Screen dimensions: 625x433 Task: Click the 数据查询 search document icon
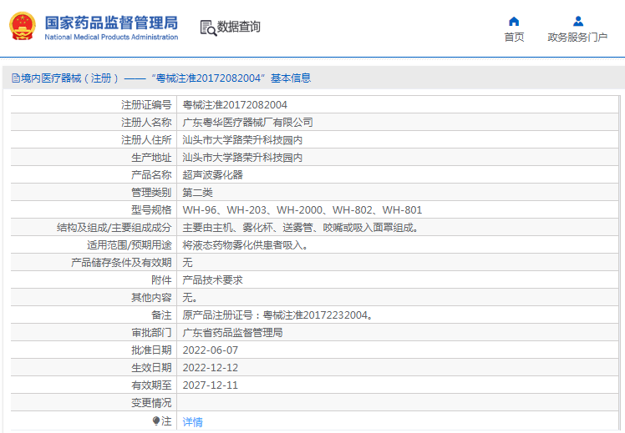208,28
